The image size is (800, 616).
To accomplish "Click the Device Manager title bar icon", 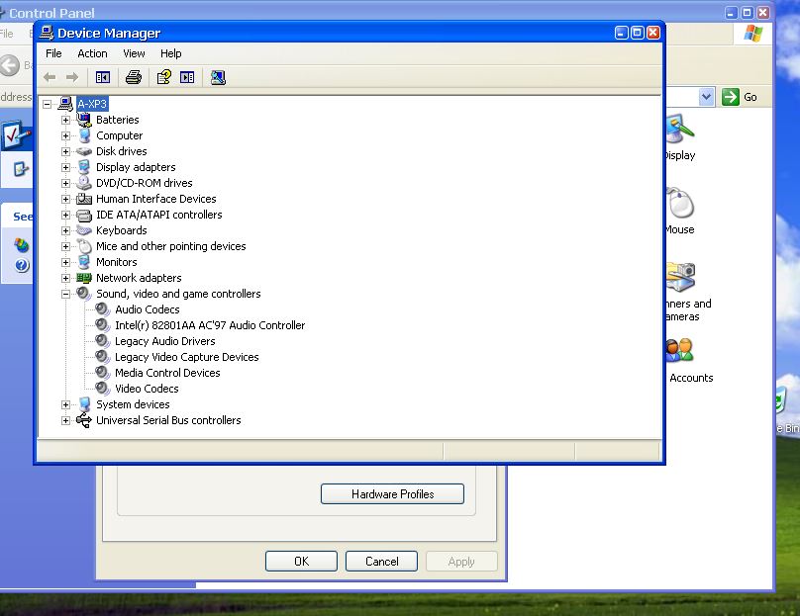I will [47, 33].
